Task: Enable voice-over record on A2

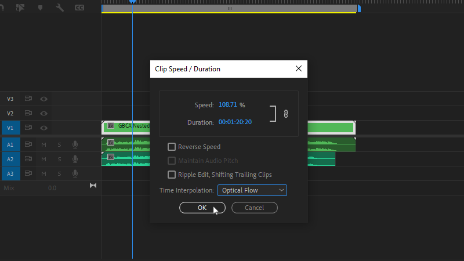Action: [x=75, y=159]
